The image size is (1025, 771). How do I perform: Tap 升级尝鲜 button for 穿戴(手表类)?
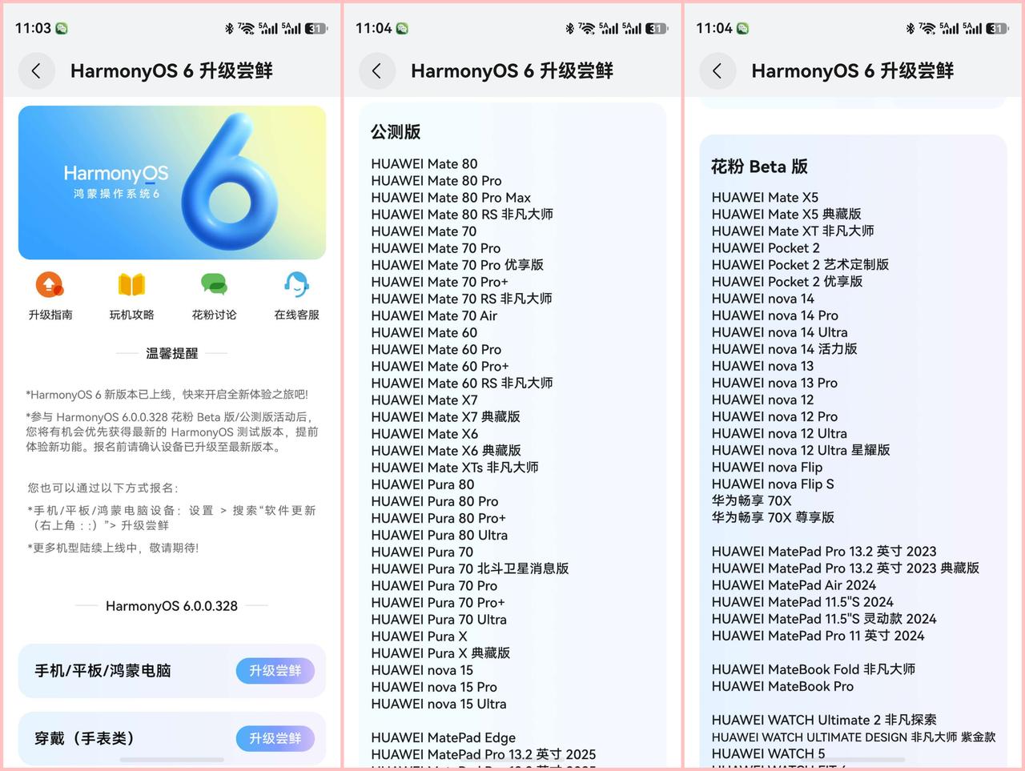pos(275,738)
